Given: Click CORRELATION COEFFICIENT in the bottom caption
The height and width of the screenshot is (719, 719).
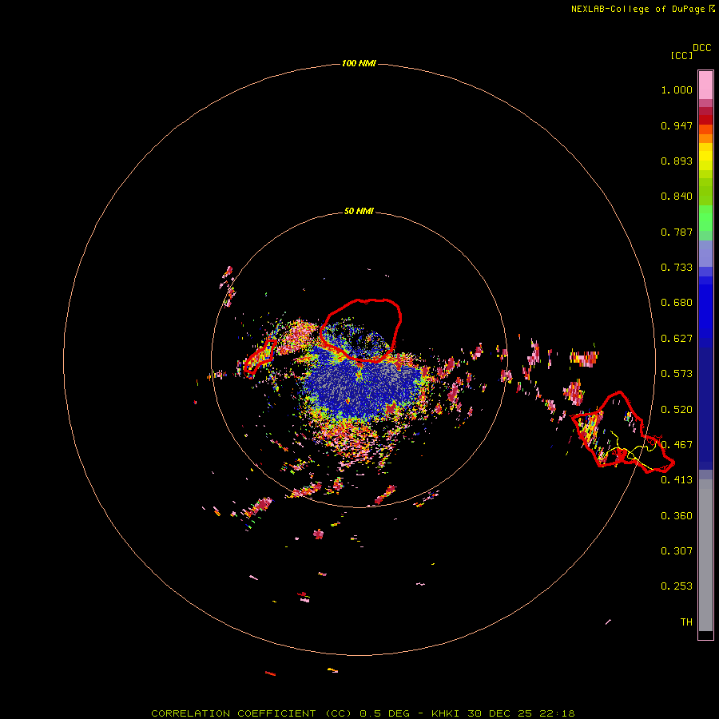Looking at the screenshot, I should [x=233, y=713].
